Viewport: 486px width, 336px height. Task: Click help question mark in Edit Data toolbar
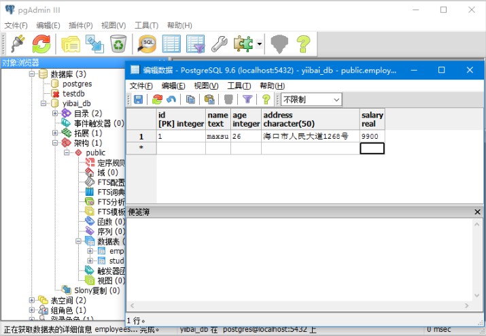coord(266,99)
